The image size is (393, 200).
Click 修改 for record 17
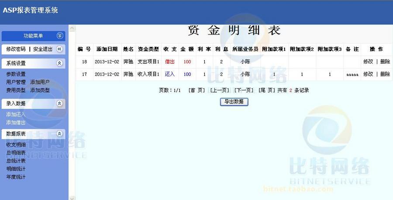tap(368, 74)
